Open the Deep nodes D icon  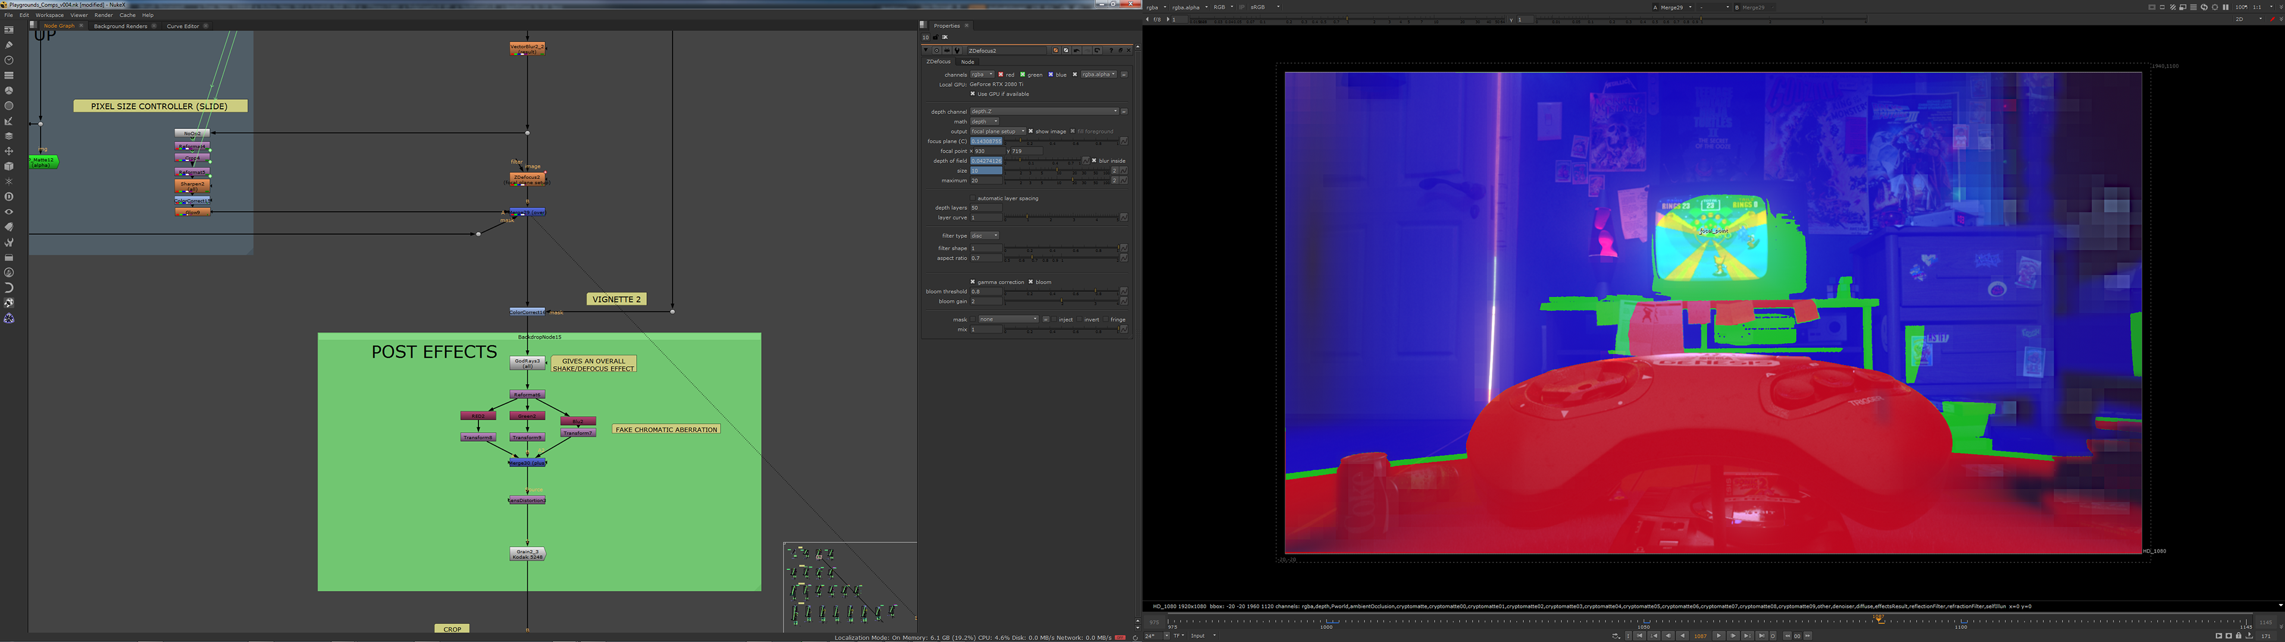pos(9,197)
